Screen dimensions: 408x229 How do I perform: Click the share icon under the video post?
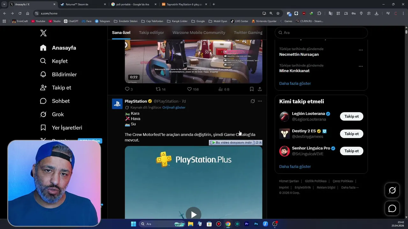click(260, 89)
